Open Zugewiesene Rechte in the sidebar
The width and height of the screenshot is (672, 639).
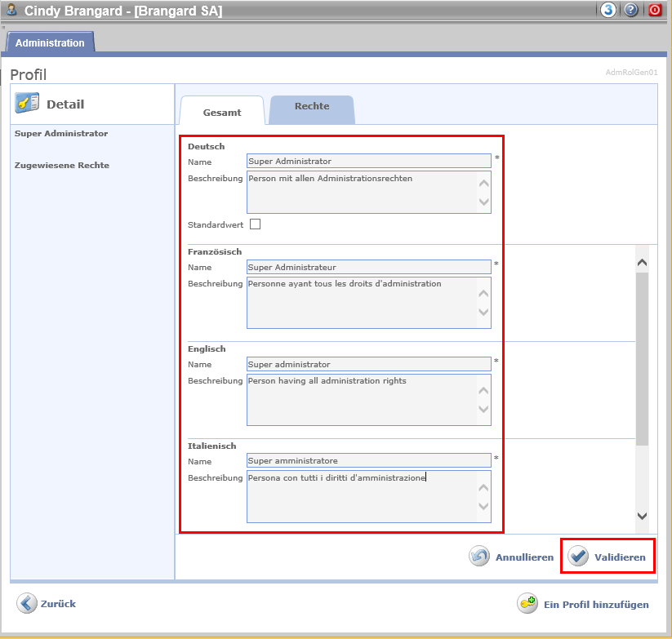(62, 165)
